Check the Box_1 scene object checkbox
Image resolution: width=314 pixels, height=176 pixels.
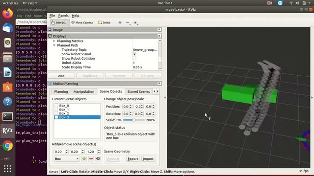click(x=56, y=110)
